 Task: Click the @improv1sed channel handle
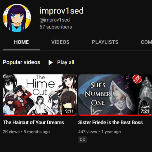pyautogui.click(x=55, y=20)
